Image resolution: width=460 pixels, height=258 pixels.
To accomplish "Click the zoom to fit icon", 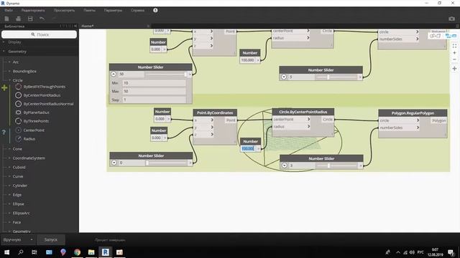I will pyautogui.click(x=454, y=46).
